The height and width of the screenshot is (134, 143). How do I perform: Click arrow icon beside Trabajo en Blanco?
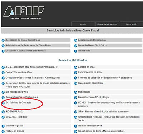pos(3,131)
